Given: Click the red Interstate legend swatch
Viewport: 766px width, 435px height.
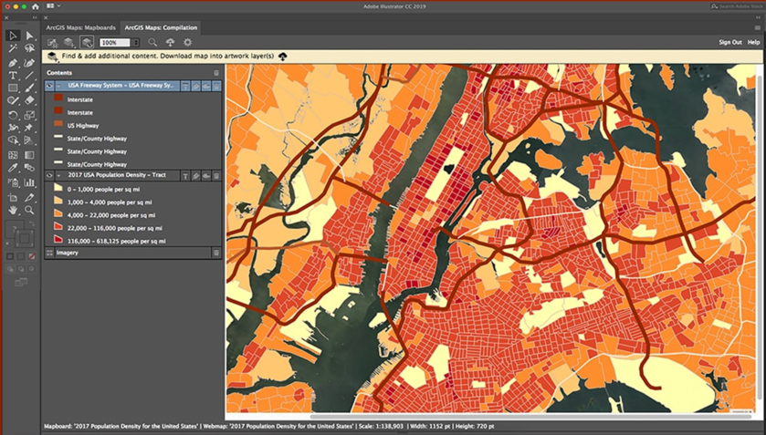Looking at the screenshot, I should pos(58,99).
